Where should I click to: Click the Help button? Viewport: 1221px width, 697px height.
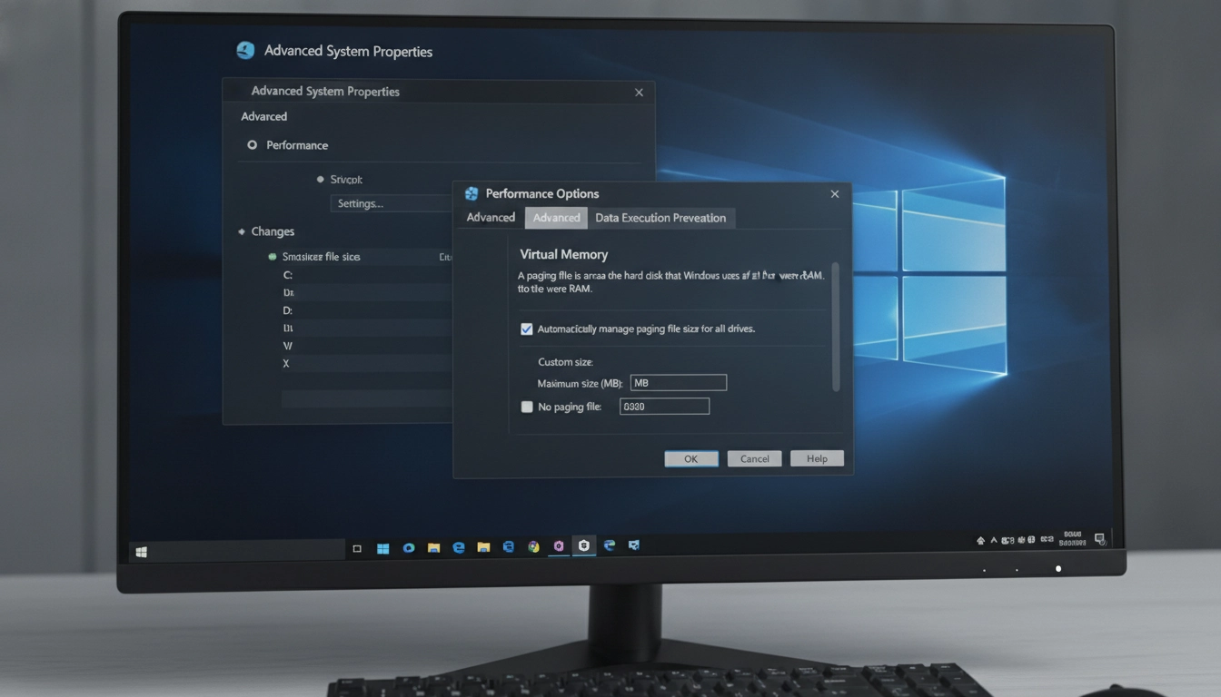pyautogui.click(x=817, y=458)
